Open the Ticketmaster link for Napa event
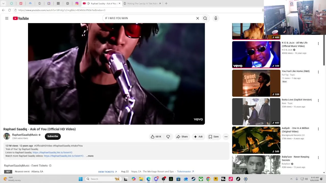Viewport: 326px width, 183px height. tap(185, 172)
